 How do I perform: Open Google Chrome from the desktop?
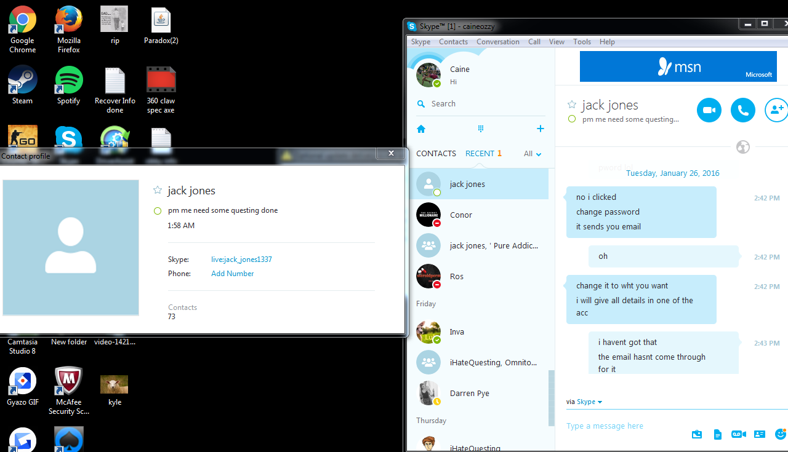click(x=22, y=30)
